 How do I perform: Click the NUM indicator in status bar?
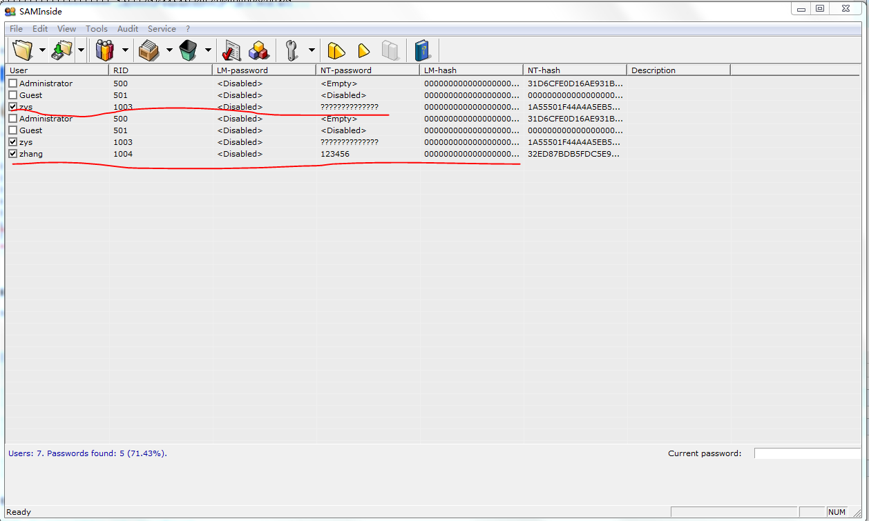coord(837,512)
